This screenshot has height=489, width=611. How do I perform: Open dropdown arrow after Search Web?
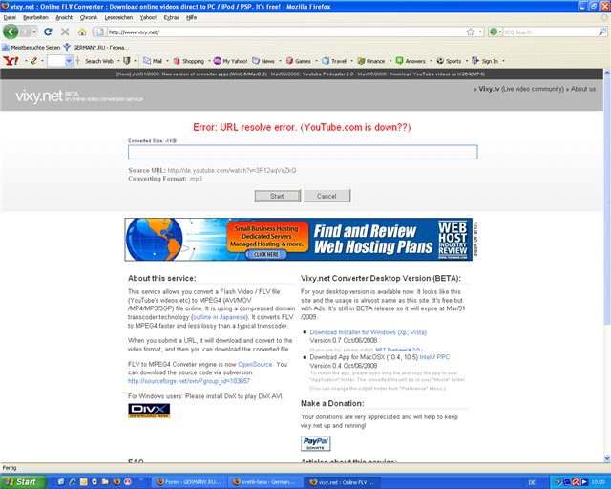pos(118,61)
